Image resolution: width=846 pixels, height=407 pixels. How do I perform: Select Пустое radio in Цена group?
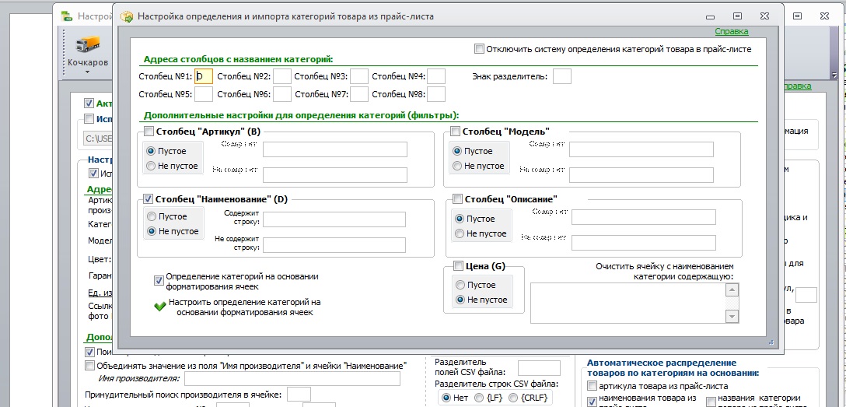click(x=460, y=285)
